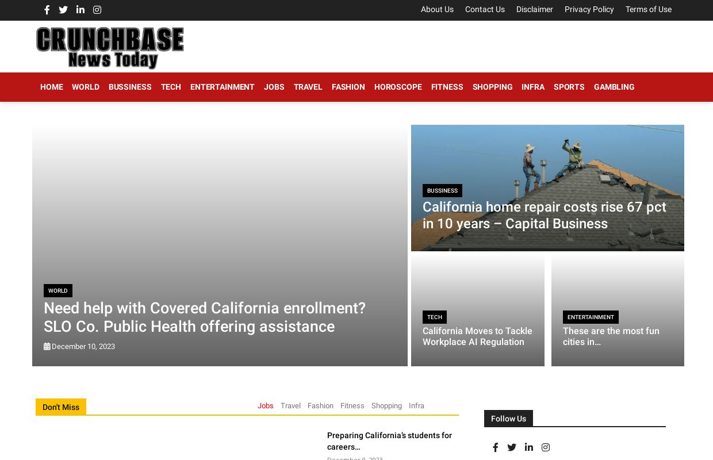
Task: Click the Crunchbase News Today logo
Action: coord(110,47)
